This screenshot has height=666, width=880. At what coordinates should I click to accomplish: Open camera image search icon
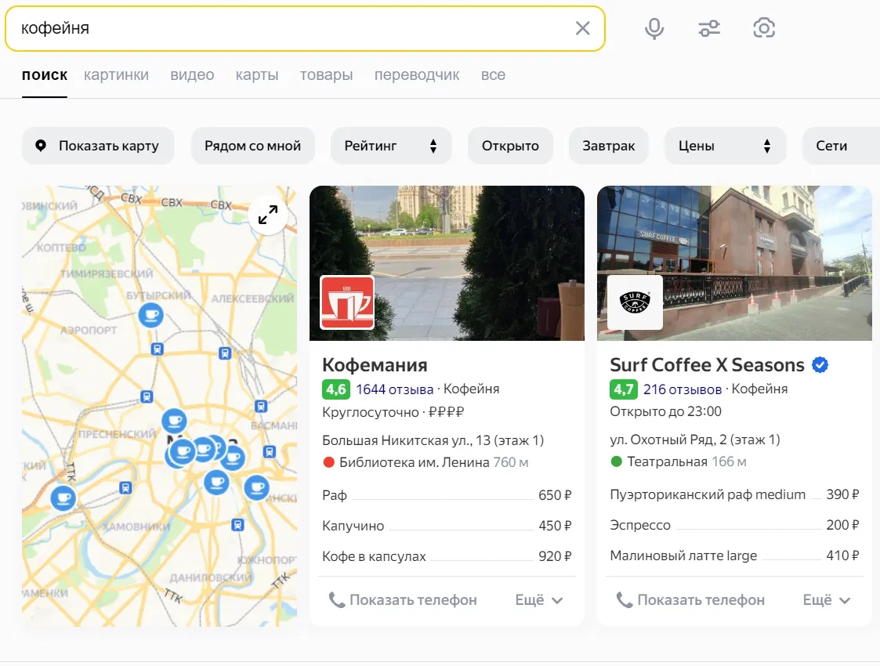764,28
